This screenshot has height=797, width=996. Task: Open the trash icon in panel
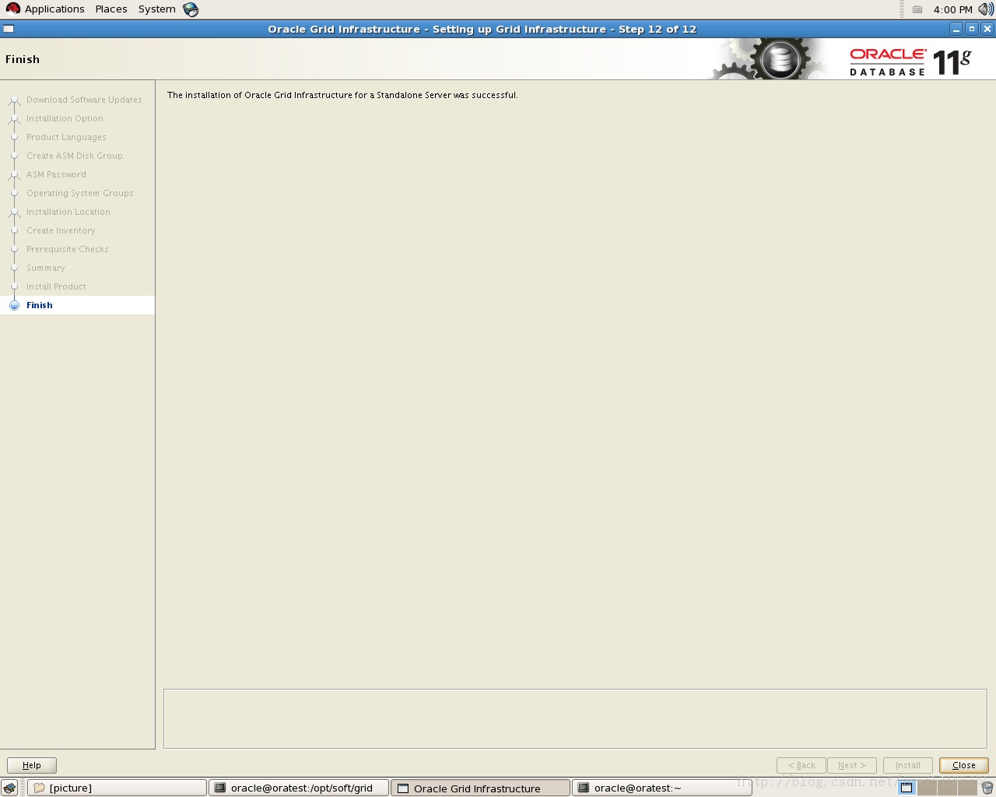987,788
